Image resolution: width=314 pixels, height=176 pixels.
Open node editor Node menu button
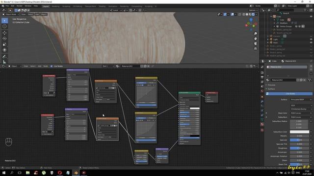(x=46, y=66)
